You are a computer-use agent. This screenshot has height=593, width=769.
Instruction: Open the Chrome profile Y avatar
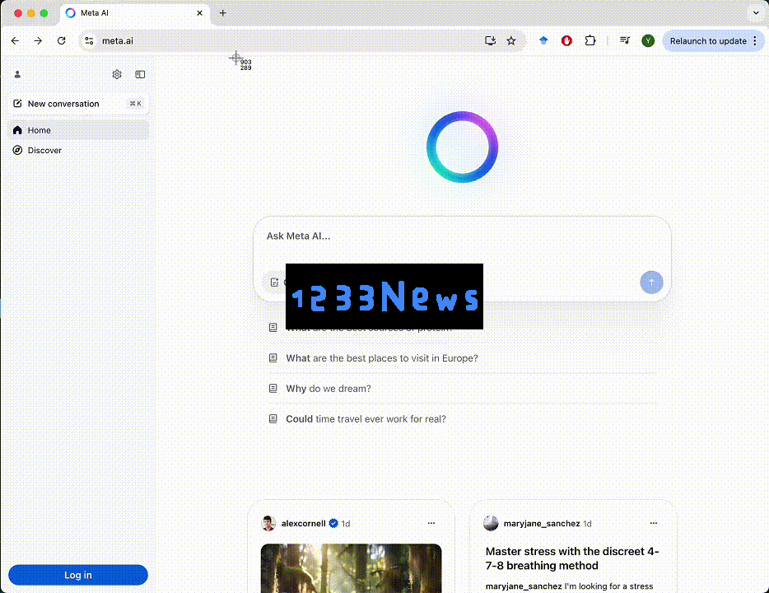[648, 40]
